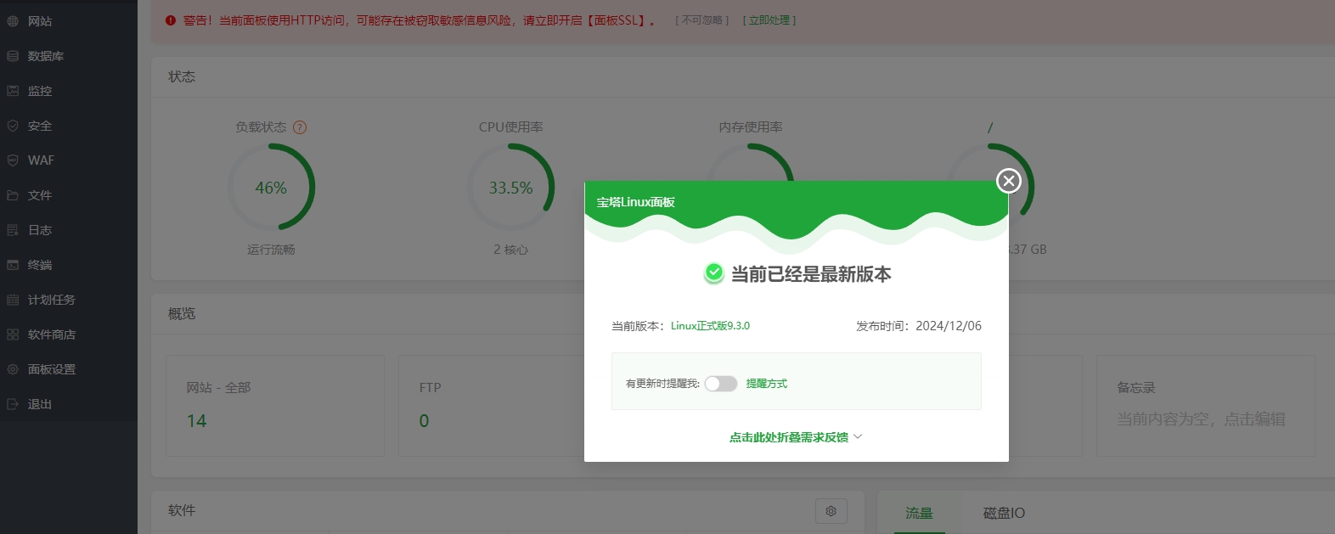Screen dimensions: 1335x534
Task: Click the 网站 globe icon in sidebar
Action: (13, 21)
